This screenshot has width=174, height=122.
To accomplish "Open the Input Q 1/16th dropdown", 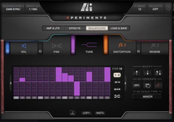I will click(x=33, y=8).
